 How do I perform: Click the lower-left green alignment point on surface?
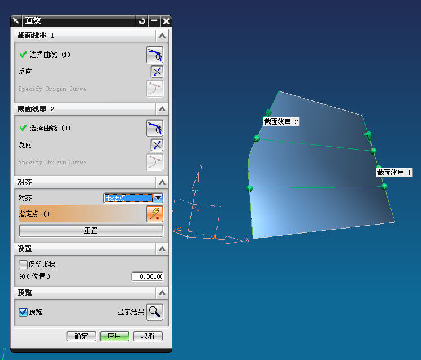[x=249, y=188]
